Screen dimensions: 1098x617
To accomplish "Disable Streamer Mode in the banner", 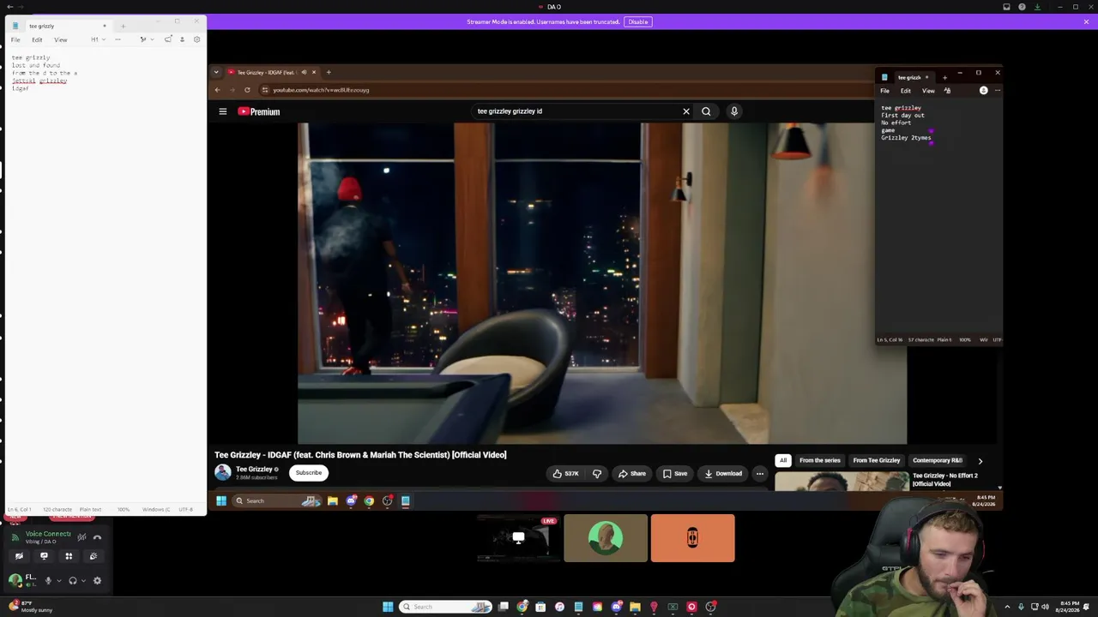I will pos(638,21).
